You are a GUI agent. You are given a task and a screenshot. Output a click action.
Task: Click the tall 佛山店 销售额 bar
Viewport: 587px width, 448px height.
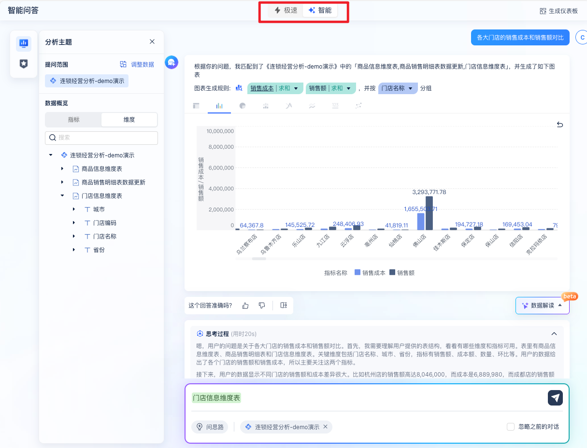pyautogui.click(x=429, y=213)
